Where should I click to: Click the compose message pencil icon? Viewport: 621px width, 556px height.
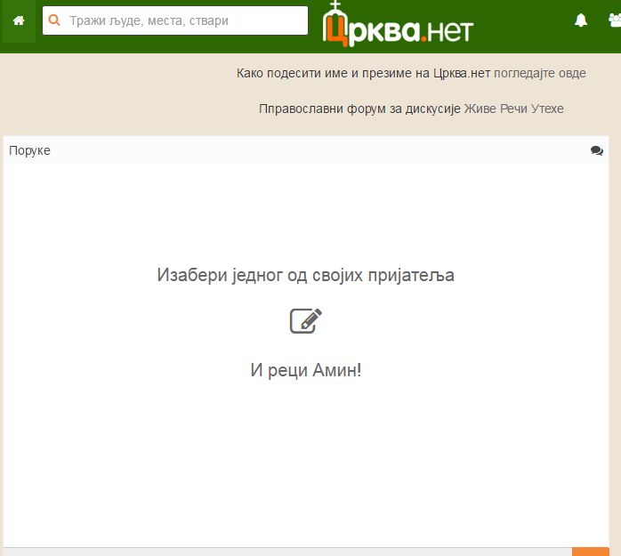(x=306, y=321)
